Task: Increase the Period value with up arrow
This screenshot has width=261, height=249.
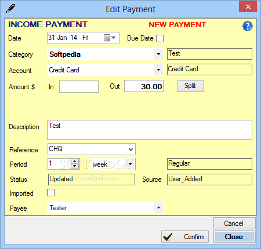Action: [x=75, y=162]
